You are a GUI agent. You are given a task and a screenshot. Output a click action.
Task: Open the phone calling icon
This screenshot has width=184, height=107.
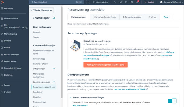point(115,2)
